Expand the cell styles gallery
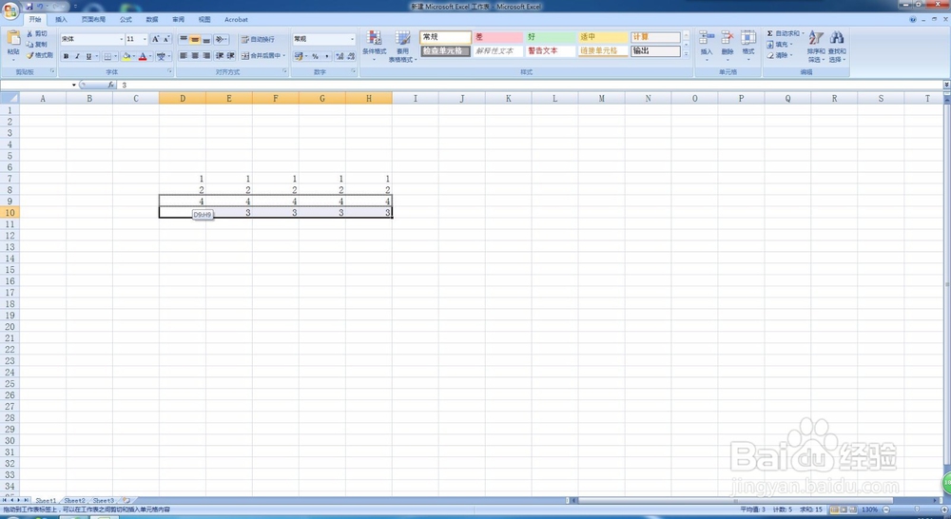 tap(686, 54)
